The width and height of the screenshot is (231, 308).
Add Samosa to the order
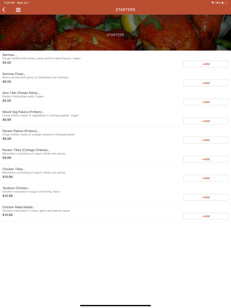(x=206, y=64)
